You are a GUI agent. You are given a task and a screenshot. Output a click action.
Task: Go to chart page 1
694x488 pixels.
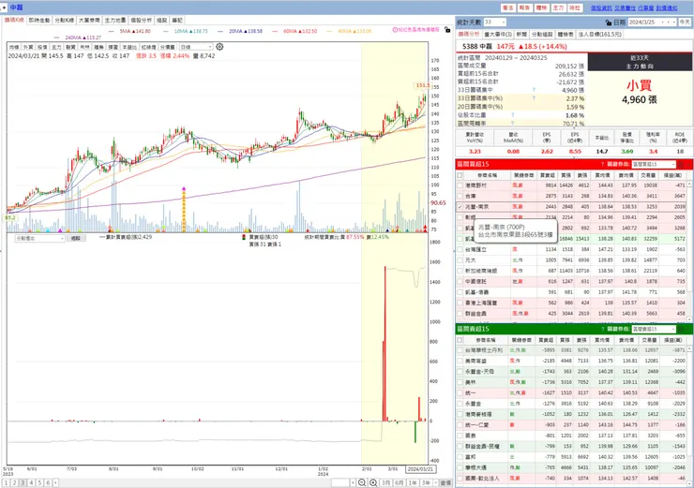[7, 483]
